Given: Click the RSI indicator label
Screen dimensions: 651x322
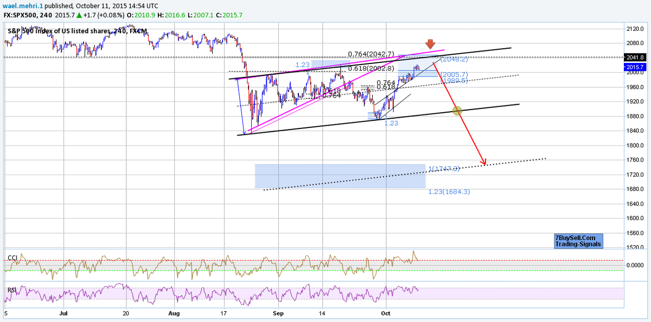Looking at the screenshot, I should [12, 289].
